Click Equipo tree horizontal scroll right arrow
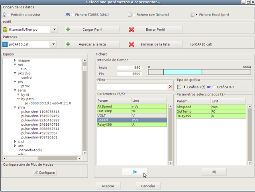Viewport: 255px width, 192px height. pos(79,158)
